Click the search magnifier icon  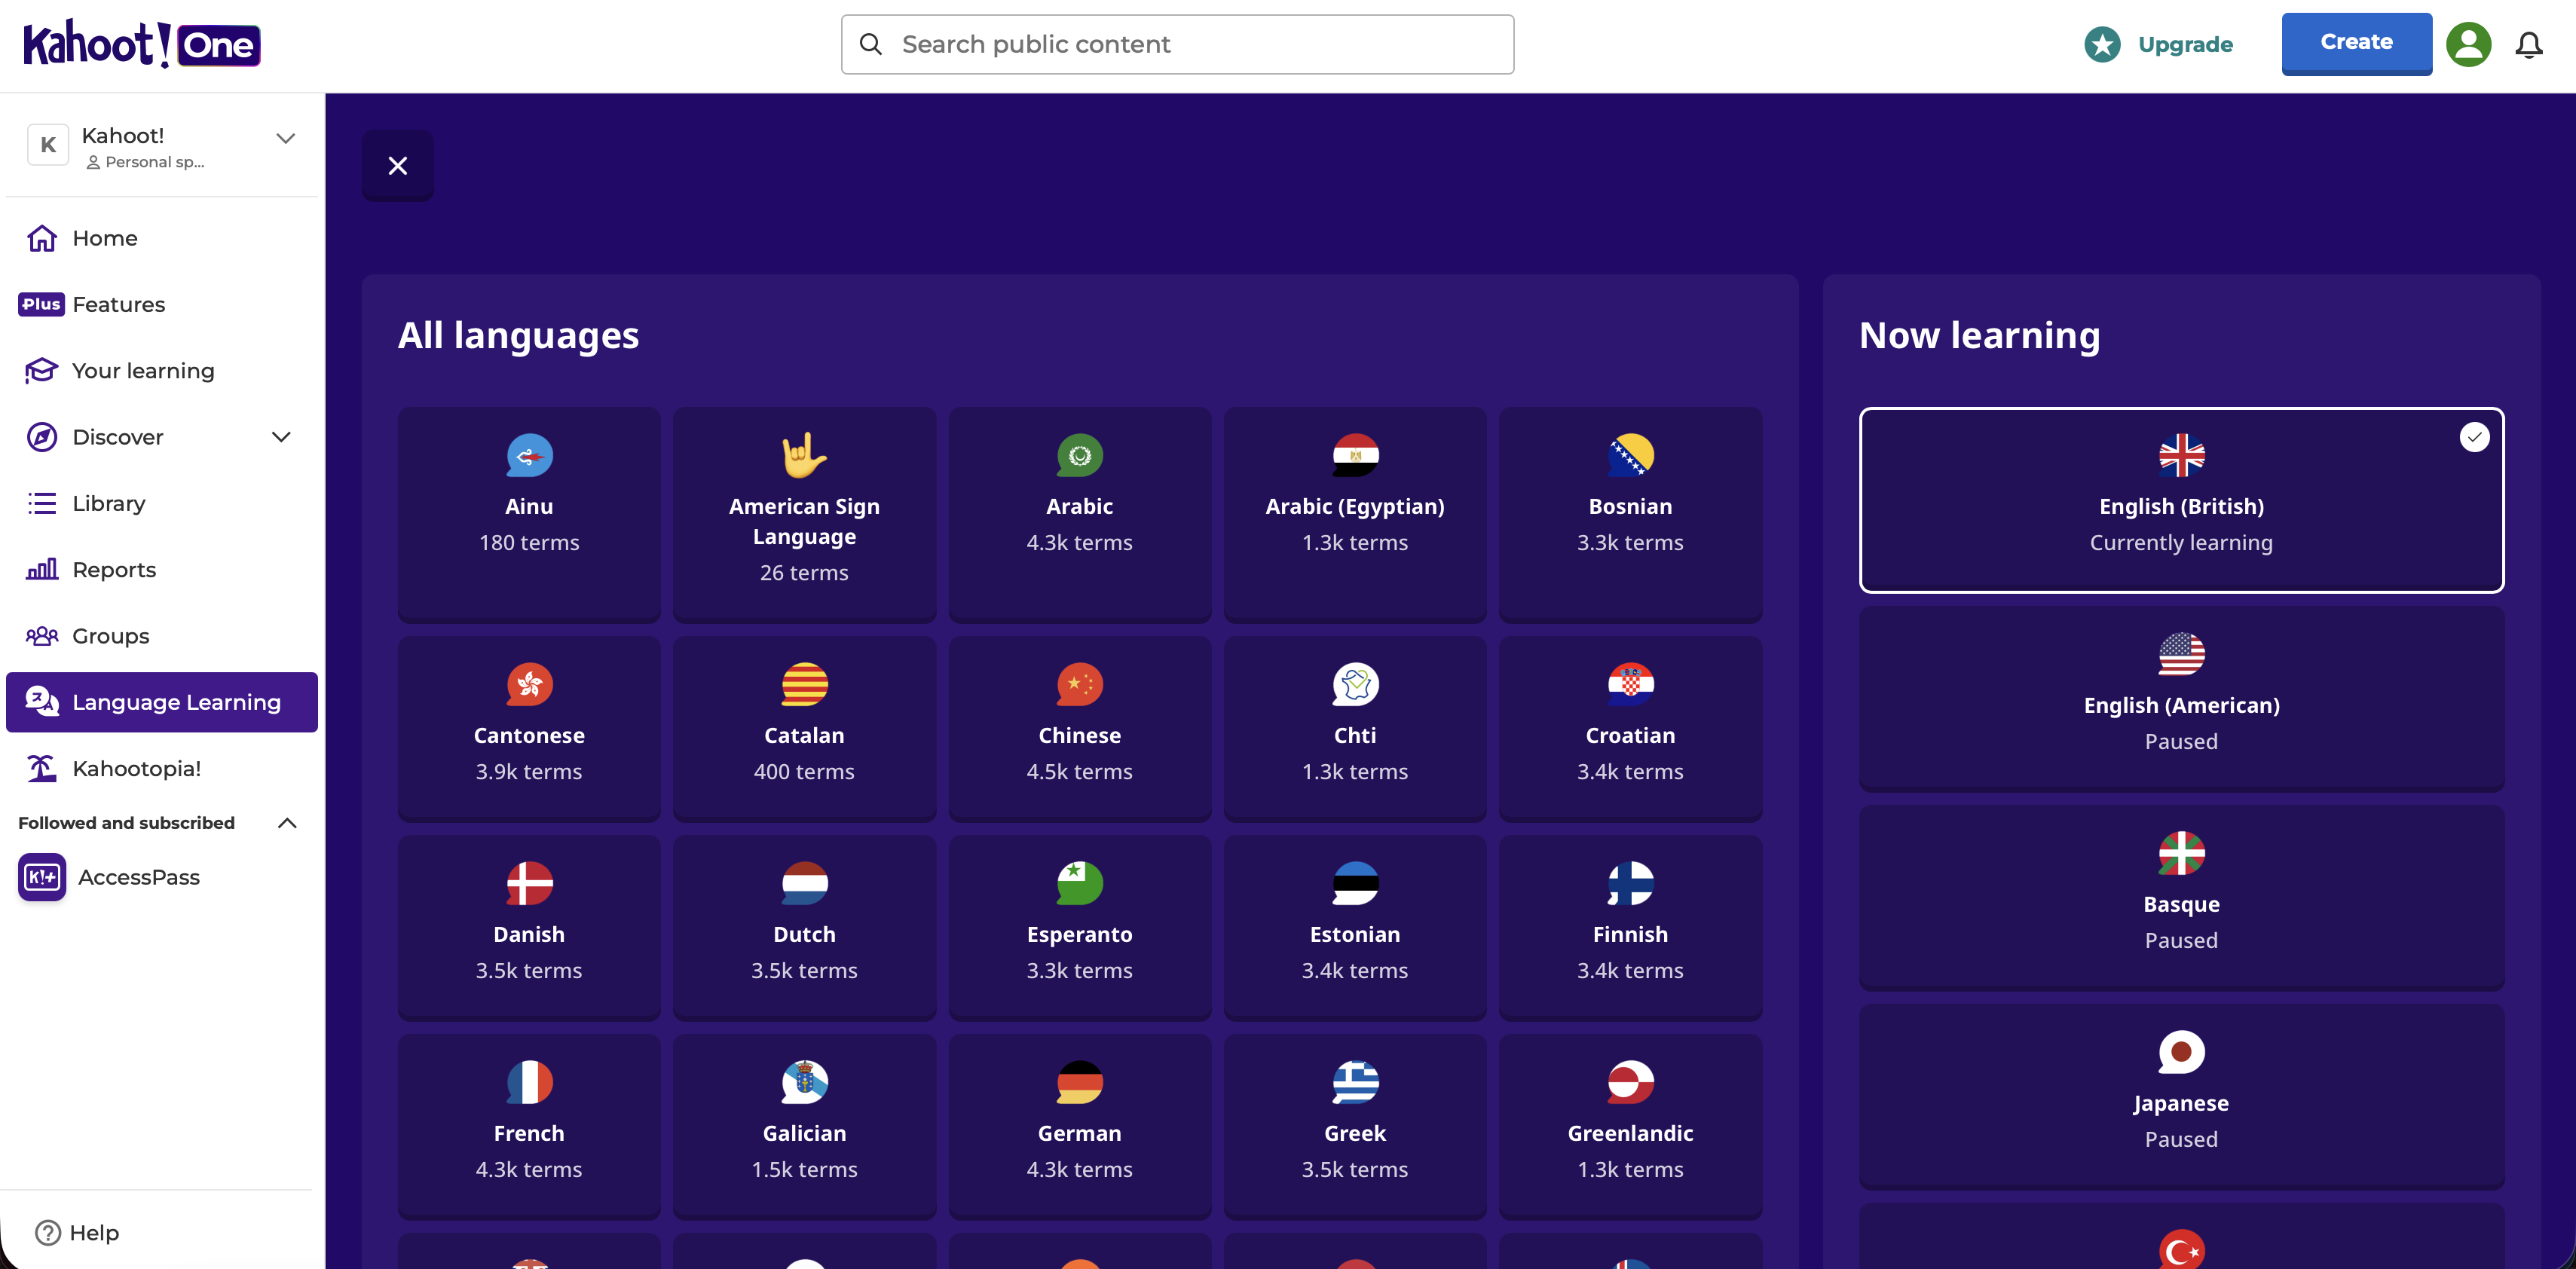coord(871,44)
